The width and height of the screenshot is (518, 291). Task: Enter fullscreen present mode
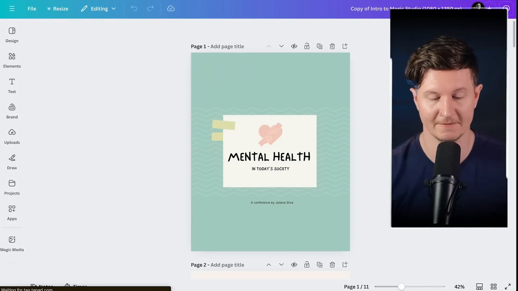(508, 287)
